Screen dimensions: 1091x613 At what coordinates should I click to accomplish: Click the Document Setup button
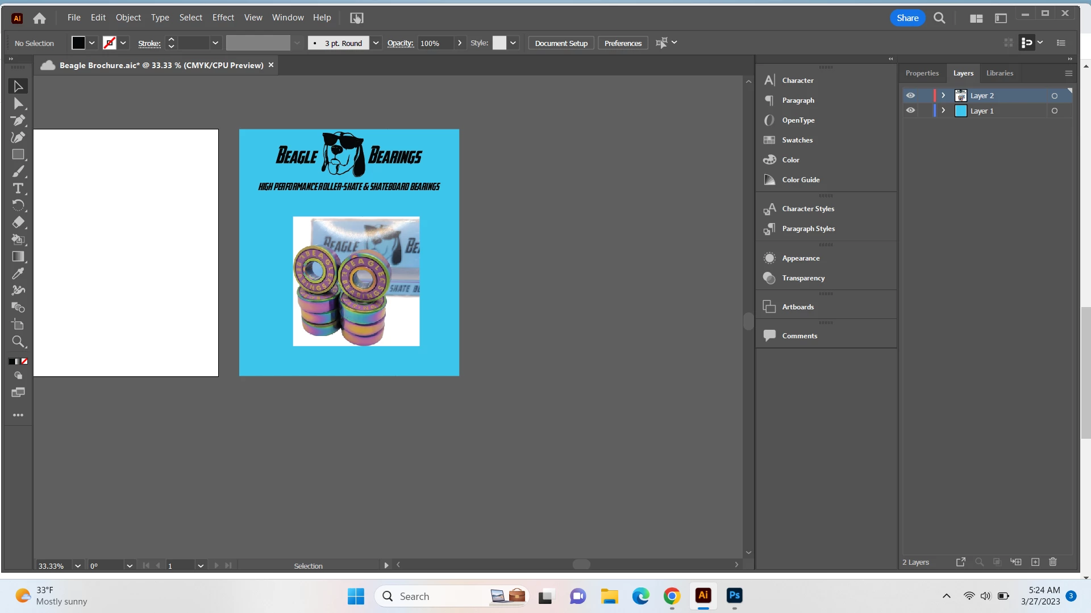point(561,43)
